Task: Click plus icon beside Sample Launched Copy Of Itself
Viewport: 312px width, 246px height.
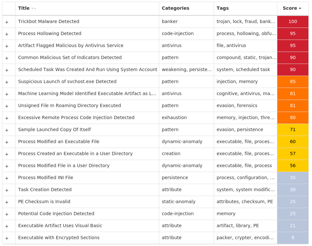Action: coord(7,130)
